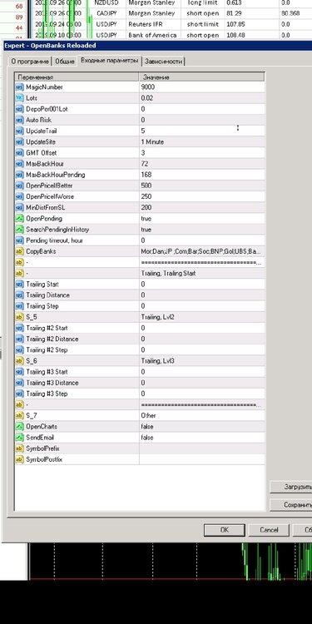
Task: Select the OpenPriceIfWorse value 250
Action: tap(202, 196)
